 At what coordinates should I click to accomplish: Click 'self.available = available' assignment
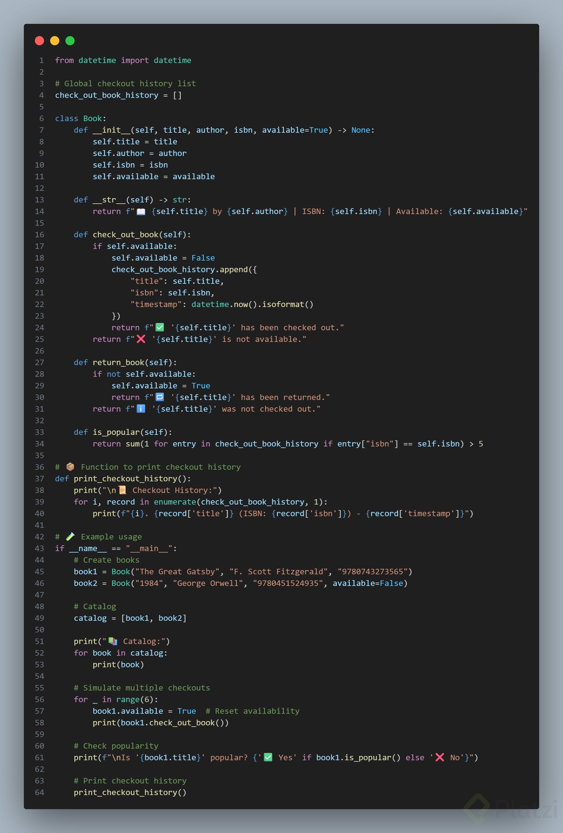tap(154, 176)
